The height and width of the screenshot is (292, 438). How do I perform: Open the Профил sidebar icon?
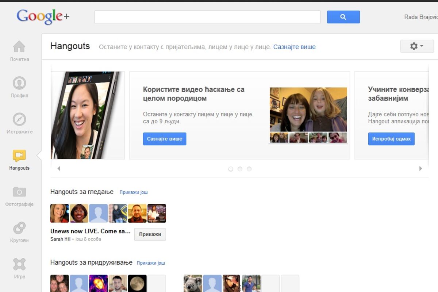(19, 83)
